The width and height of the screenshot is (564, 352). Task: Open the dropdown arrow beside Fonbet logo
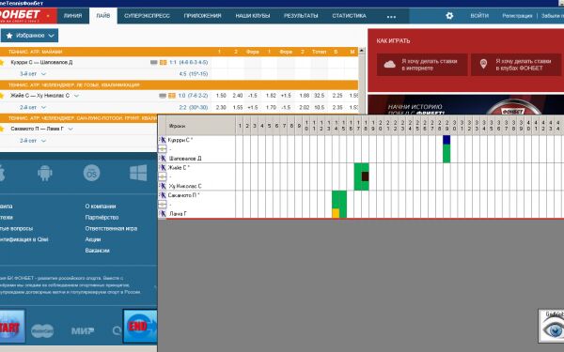pyautogui.click(x=48, y=16)
